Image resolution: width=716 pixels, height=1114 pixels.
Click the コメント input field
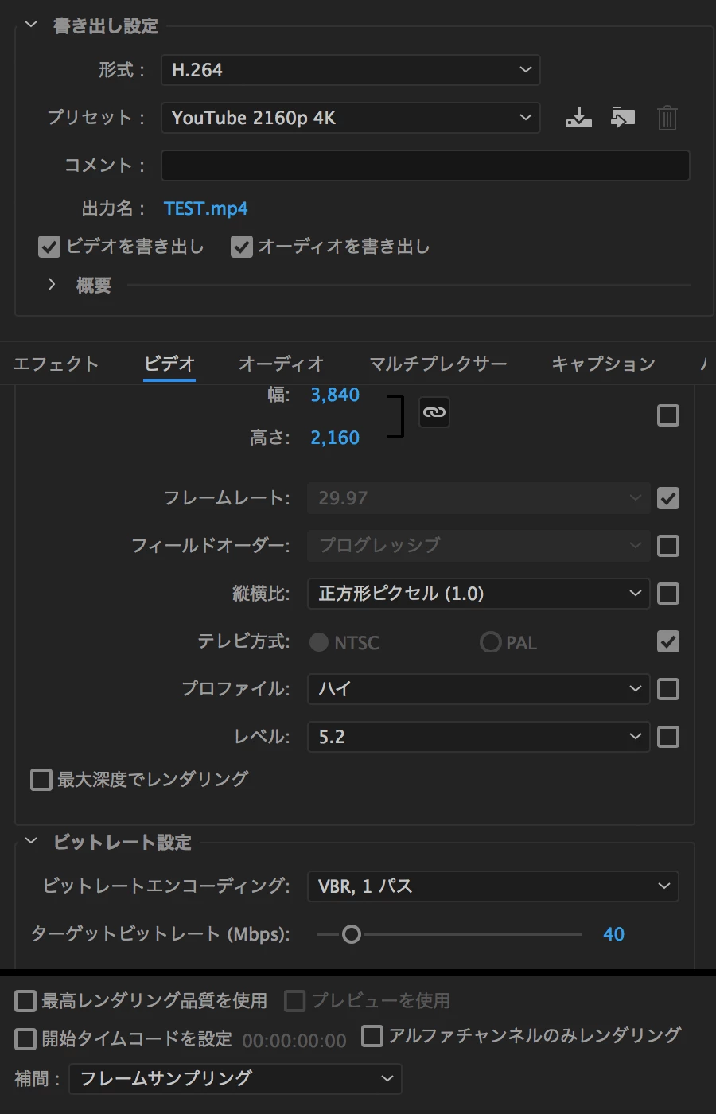click(426, 166)
